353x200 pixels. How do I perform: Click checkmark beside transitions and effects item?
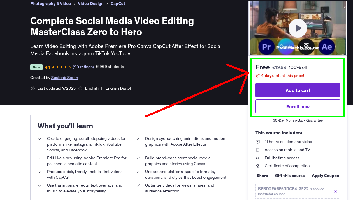40,185
